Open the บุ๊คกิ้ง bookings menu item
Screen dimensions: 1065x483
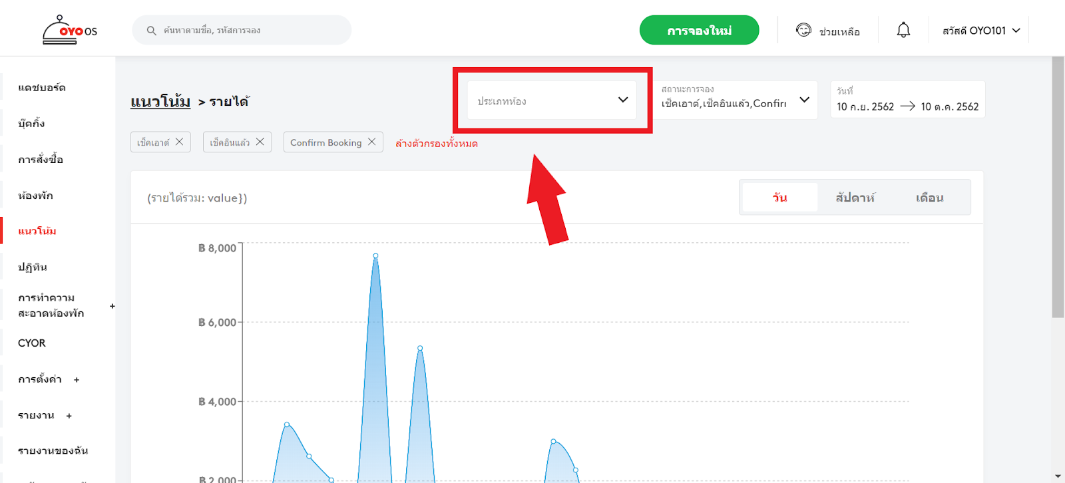(31, 123)
